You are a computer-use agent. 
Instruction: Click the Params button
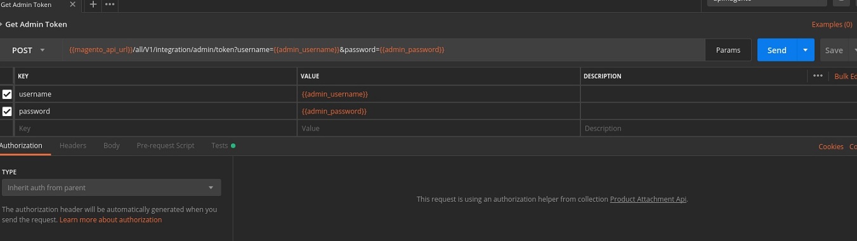[728, 50]
